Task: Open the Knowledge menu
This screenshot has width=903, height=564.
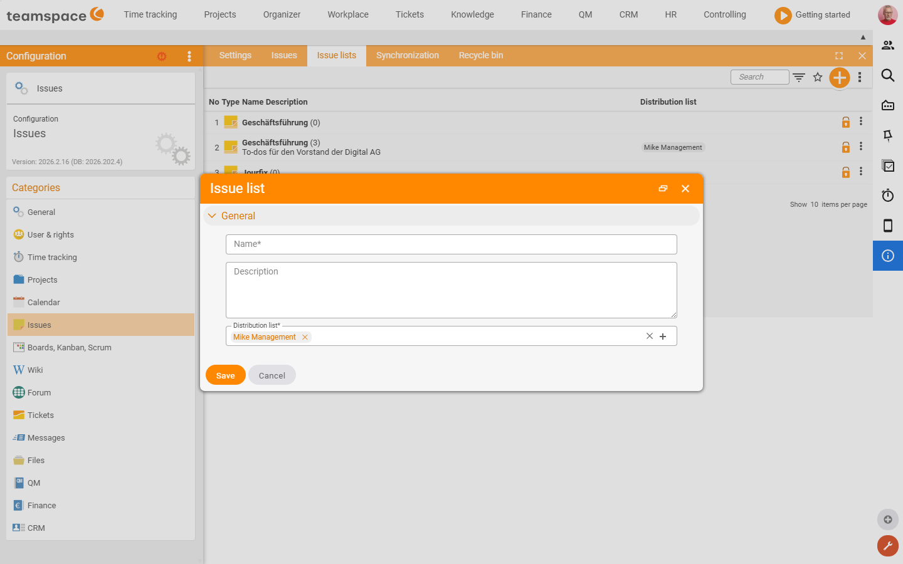Action: coord(472,14)
